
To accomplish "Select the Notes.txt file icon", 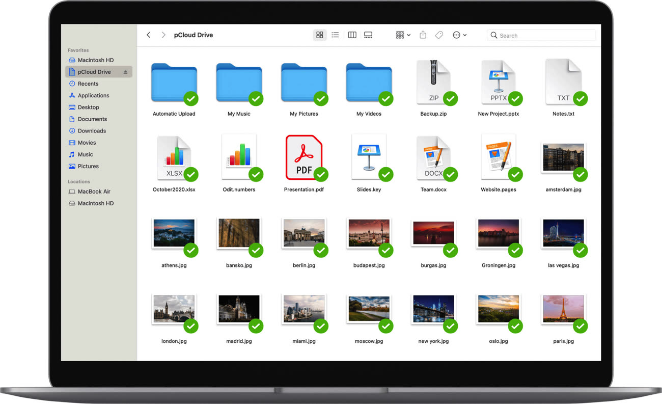I will coord(563,82).
